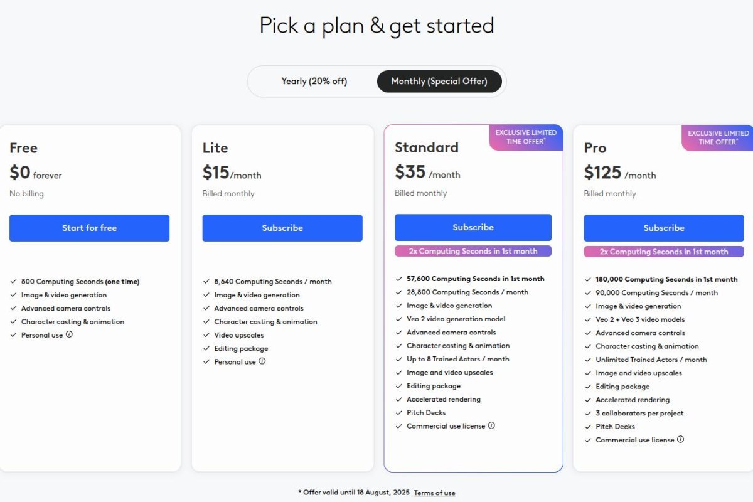Click checkmark beside Veo 2 video generation model
Image resolution: width=753 pixels, height=502 pixels.
399,319
